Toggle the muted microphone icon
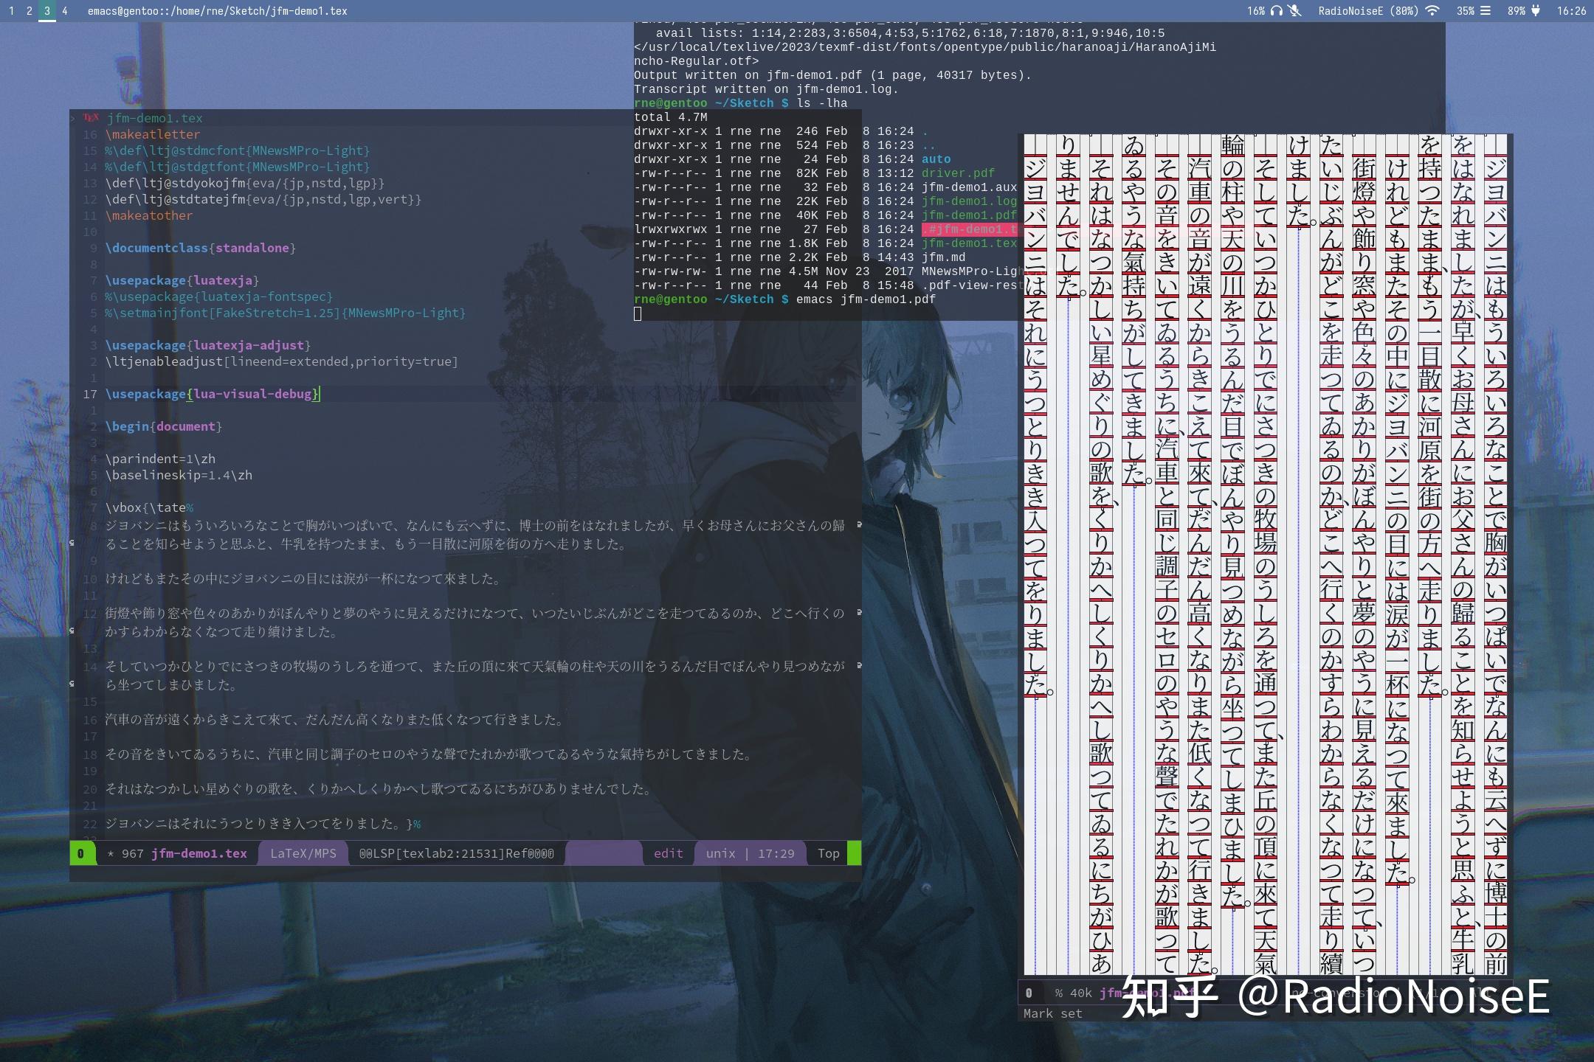 point(1294,10)
